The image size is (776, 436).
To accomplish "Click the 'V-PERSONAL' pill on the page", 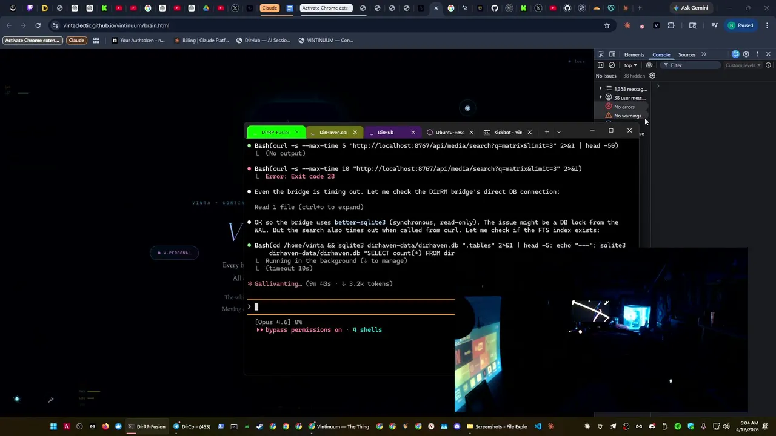I will coord(174,253).
